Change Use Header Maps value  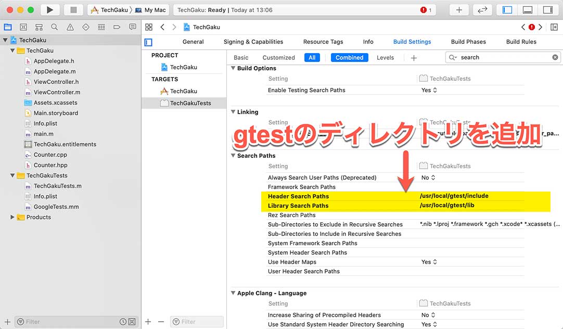tap(429, 262)
